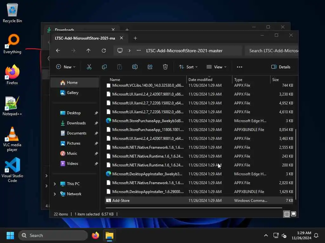The width and height of the screenshot is (325, 243).
Task: Show hidden system tray icons
Action: click(266, 235)
